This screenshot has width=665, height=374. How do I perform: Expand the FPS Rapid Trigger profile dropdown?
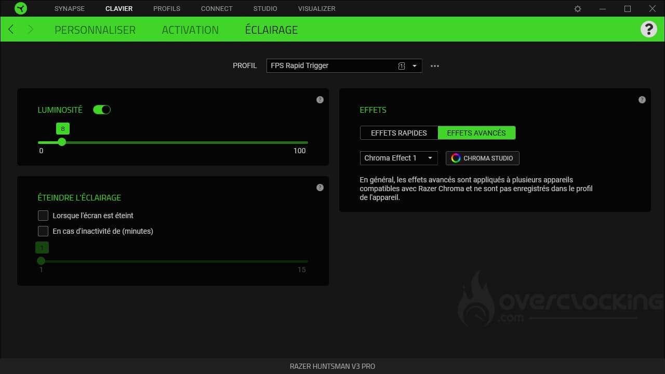(344, 65)
